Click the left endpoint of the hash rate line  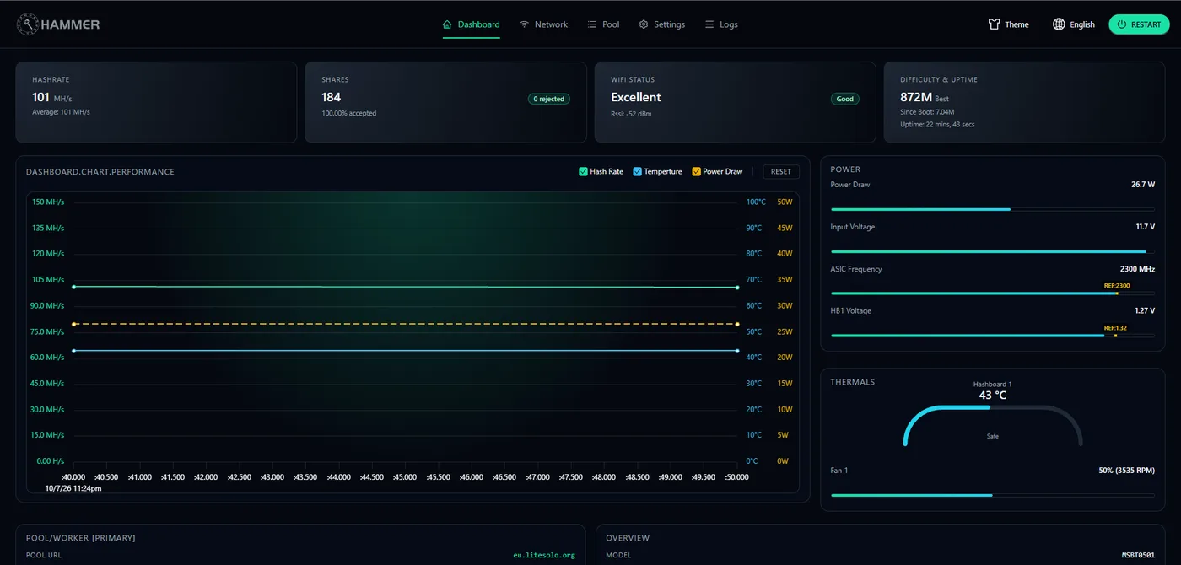74,287
